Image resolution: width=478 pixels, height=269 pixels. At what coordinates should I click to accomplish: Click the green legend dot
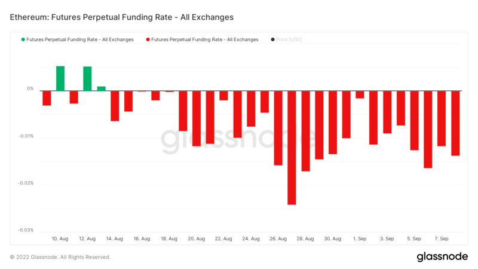click(23, 39)
